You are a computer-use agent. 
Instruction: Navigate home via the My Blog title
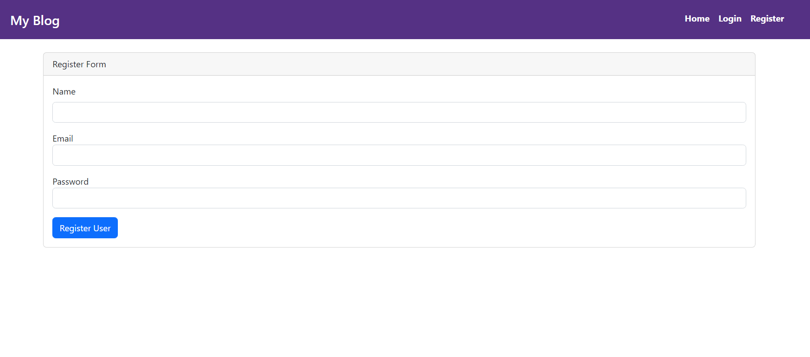pyautogui.click(x=35, y=20)
